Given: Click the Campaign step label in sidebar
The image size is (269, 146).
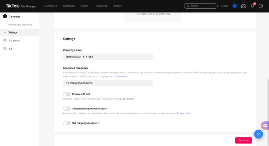Looking at the screenshot, I should tap(15, 17).
